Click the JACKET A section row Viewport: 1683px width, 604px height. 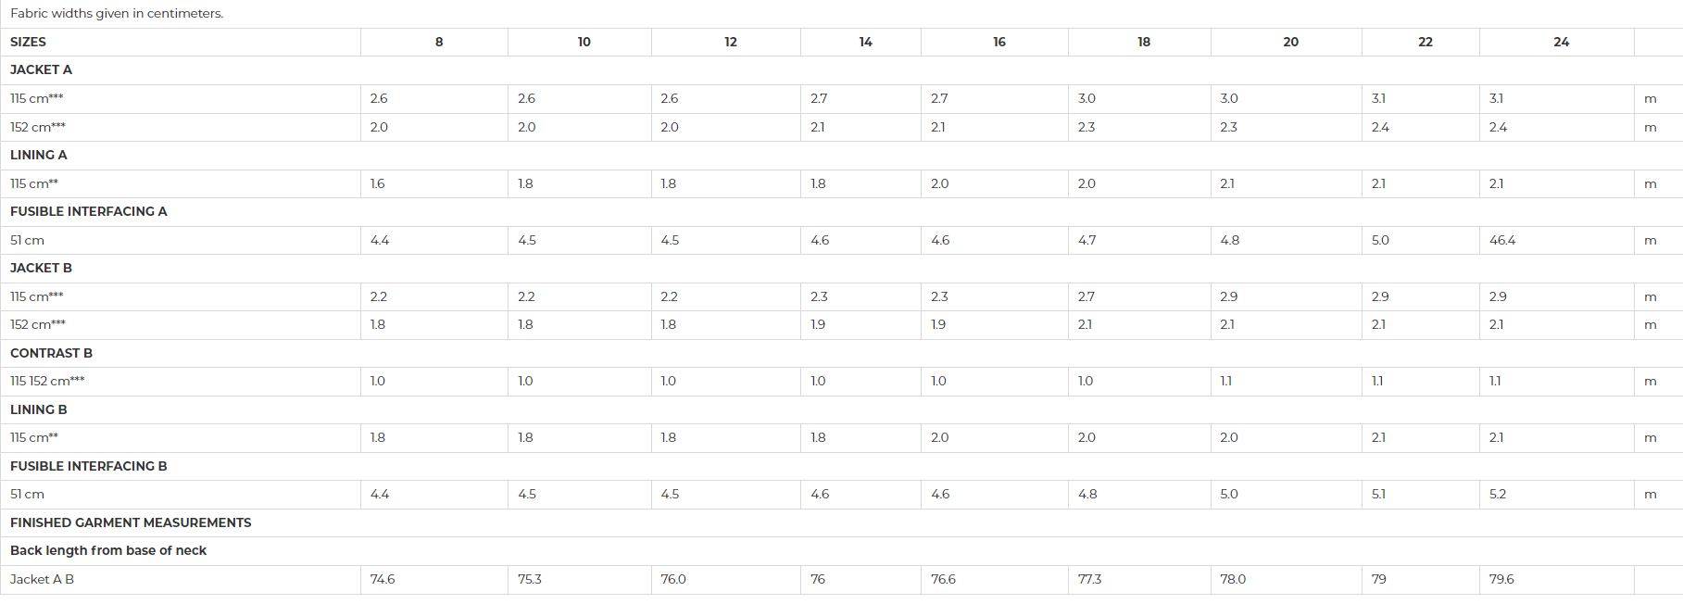[x=841, y=70]
